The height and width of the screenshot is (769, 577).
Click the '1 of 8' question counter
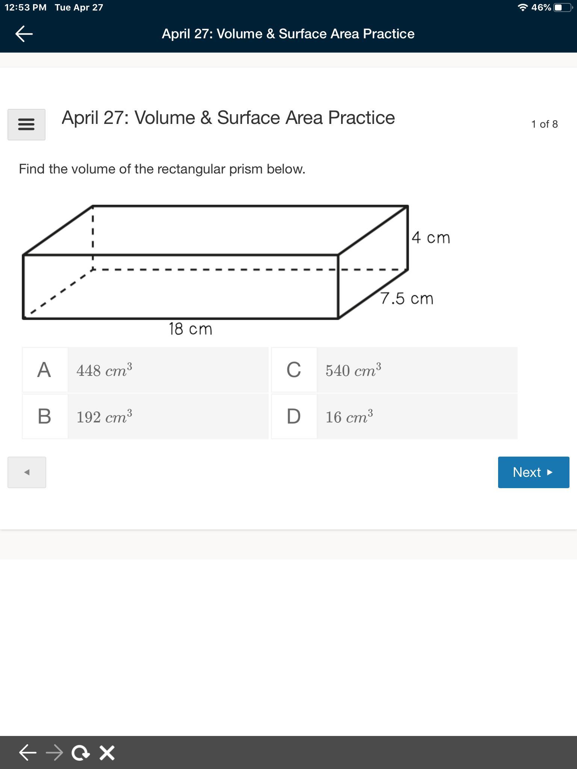click(544, 124)
